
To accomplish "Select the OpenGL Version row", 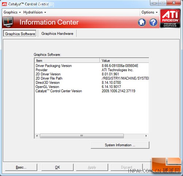I will [x=92, y=87].
